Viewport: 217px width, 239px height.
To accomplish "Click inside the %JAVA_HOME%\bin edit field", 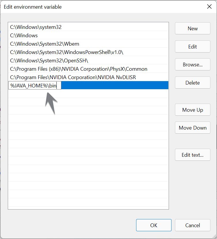I will 35,85.
